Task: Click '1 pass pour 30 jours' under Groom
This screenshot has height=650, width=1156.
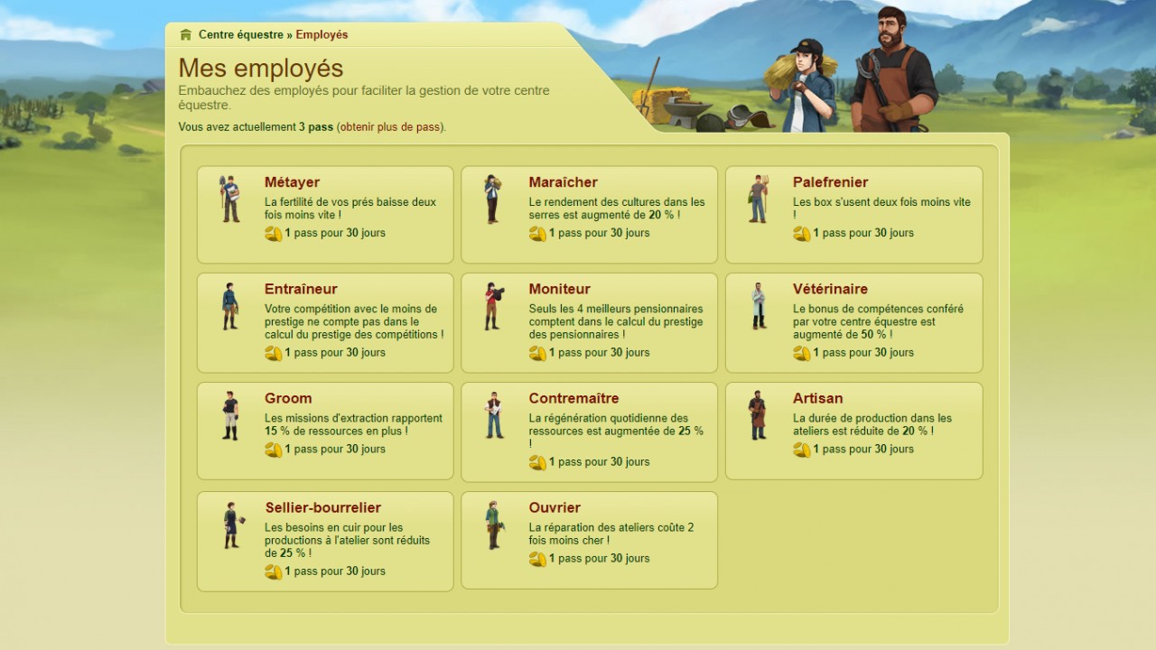Action: pos(335,450)
